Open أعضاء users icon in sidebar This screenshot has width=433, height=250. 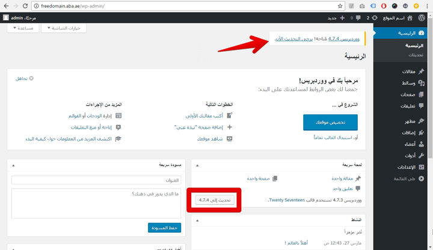click(x=421, y=144)
